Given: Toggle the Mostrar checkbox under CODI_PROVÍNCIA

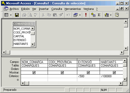Looking at the screenshot, I should (62, 72).
